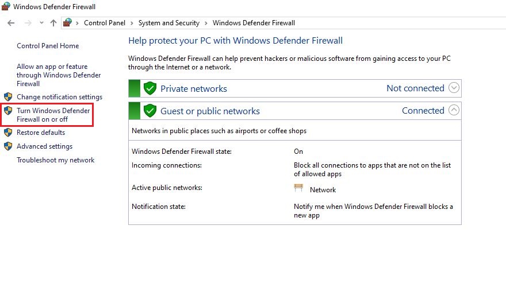Select System and Security breadcrumb
Image resolution: width=506 pixels, height=295 pixels.
tap(169, 23)
